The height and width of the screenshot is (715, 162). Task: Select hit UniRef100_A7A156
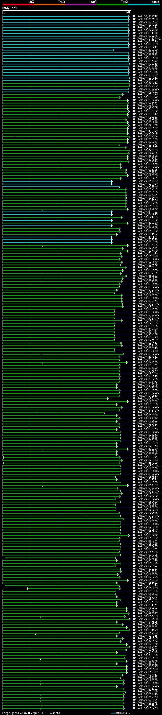145,446
